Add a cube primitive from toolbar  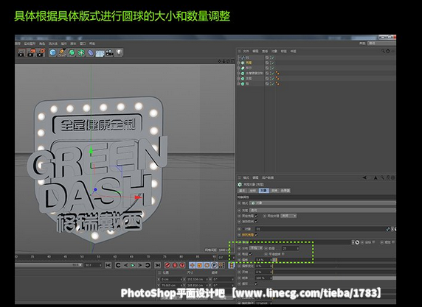coord(53,52)
